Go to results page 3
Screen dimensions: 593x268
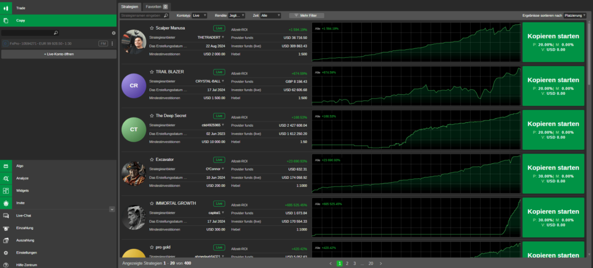[x=354, y=263]
